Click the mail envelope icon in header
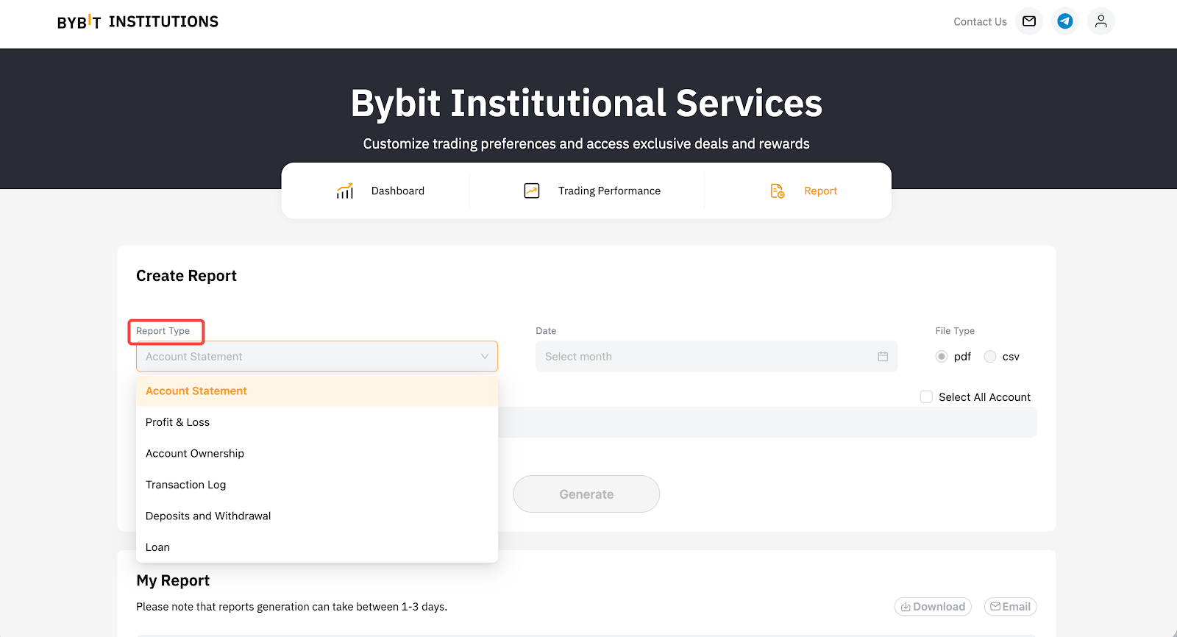This screenshot has height=637, width=1177. pos(1029,21)
